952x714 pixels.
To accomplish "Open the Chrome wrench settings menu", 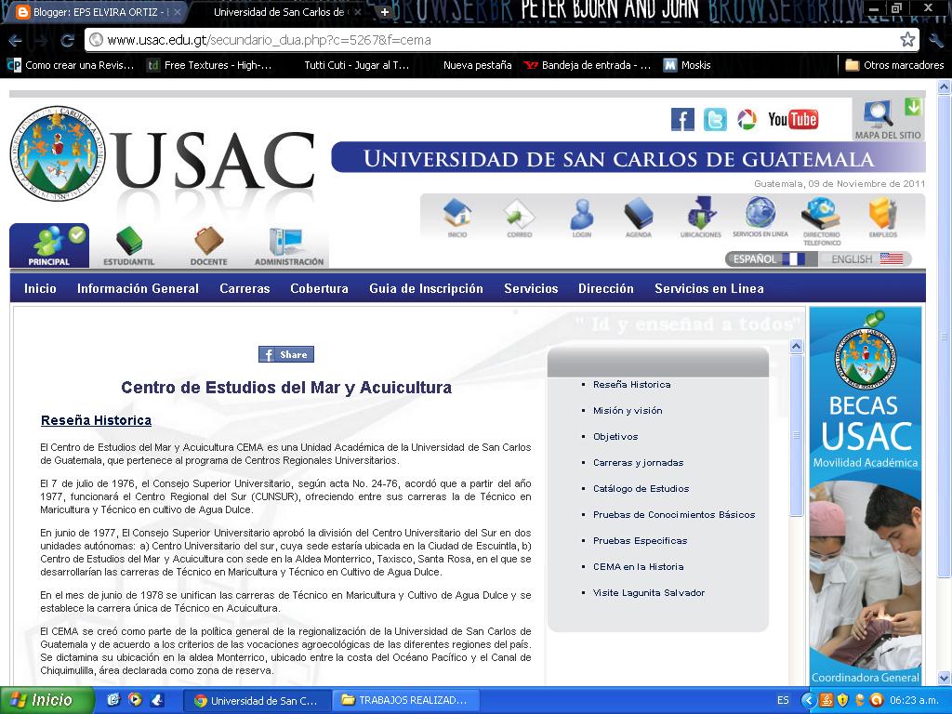I will [937, 40].
